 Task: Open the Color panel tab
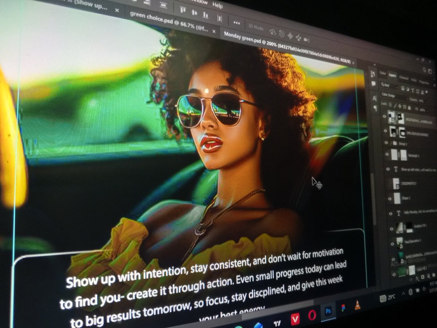point(383,73)
